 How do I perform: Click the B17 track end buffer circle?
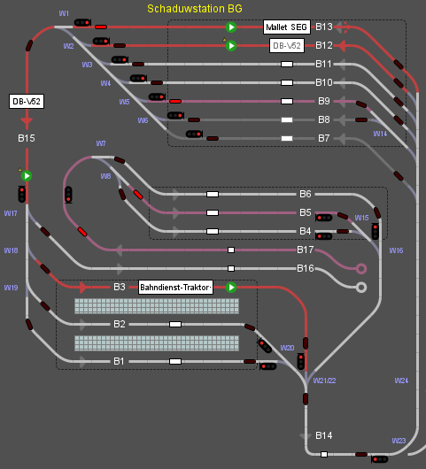[361, 269]
